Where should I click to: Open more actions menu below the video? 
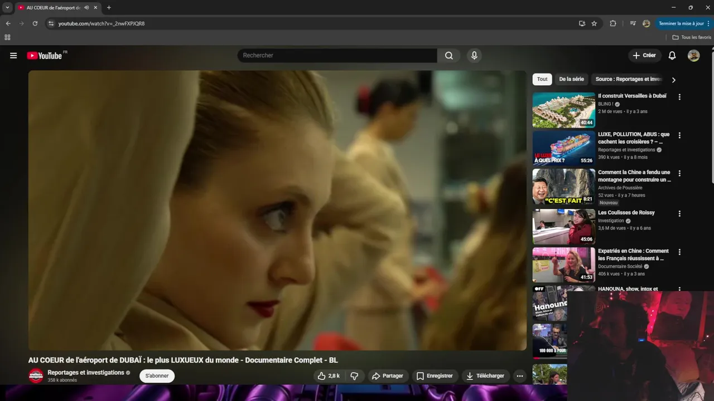(x=520, y=376)
